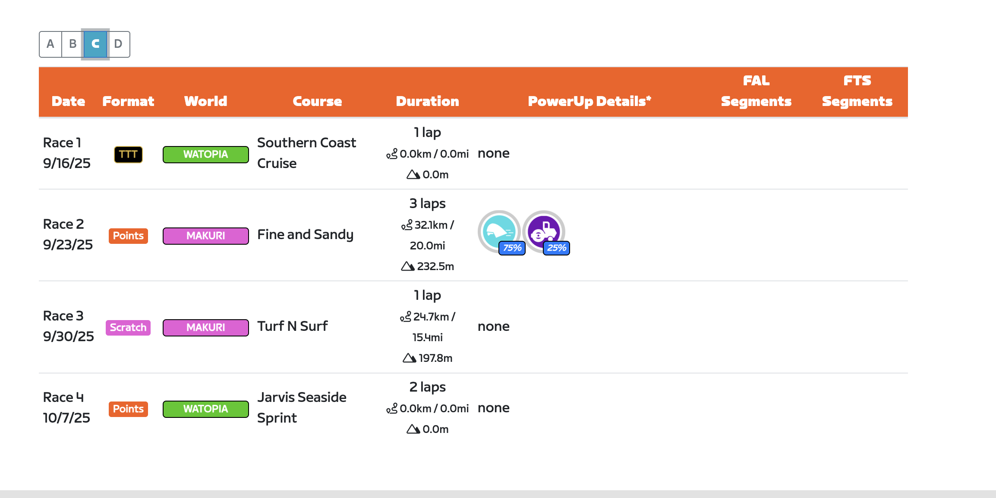The image size is (996, 498).
Task: Click the 75% powerup probability badge
Action: [x=512, y=248]
